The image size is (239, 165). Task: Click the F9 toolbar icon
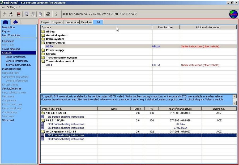pyautogui.click(x=27, y=14)
